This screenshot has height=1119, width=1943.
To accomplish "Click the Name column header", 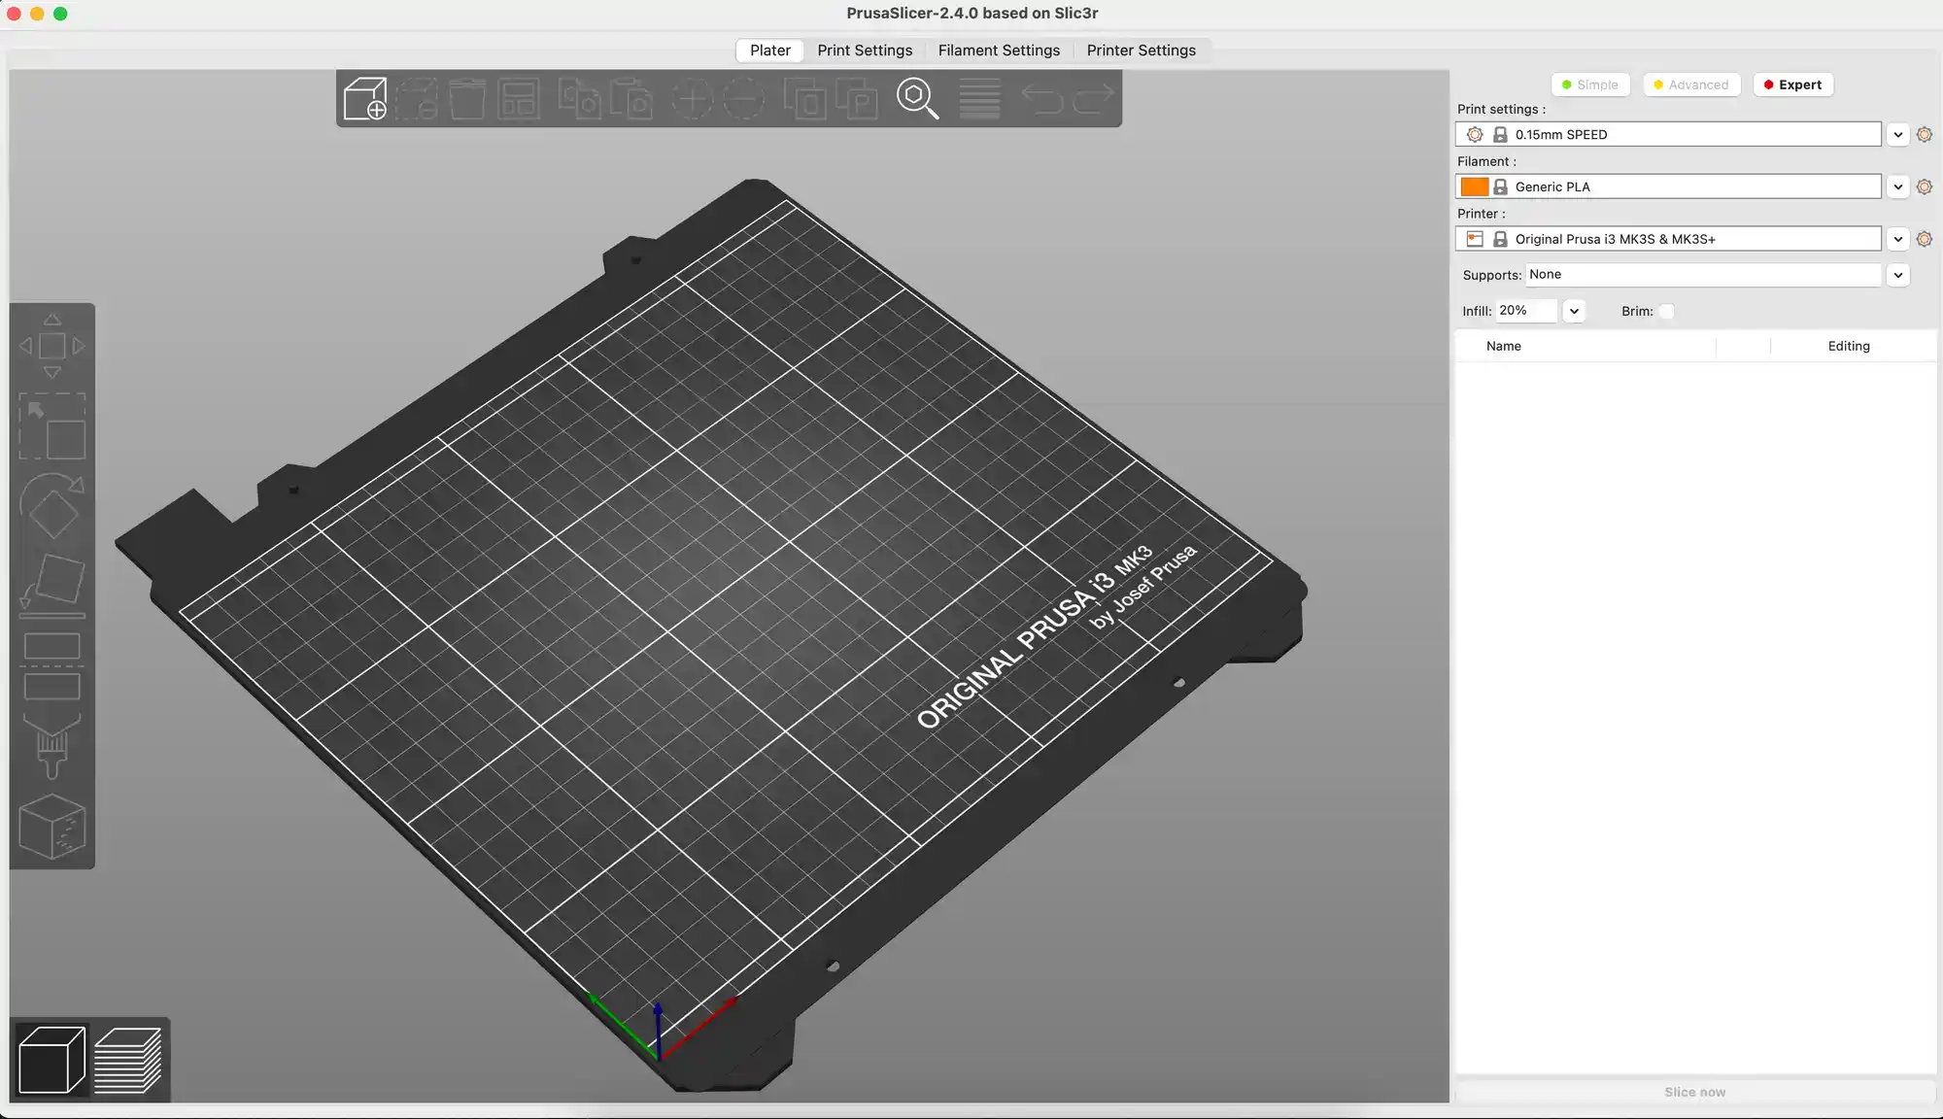I will 1504,346.
